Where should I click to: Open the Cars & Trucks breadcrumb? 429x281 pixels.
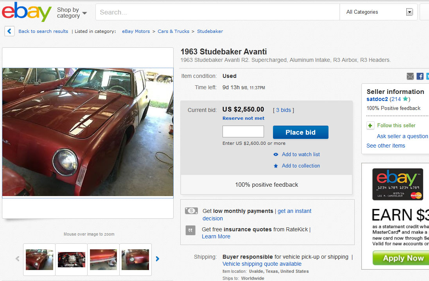point(173,31)
